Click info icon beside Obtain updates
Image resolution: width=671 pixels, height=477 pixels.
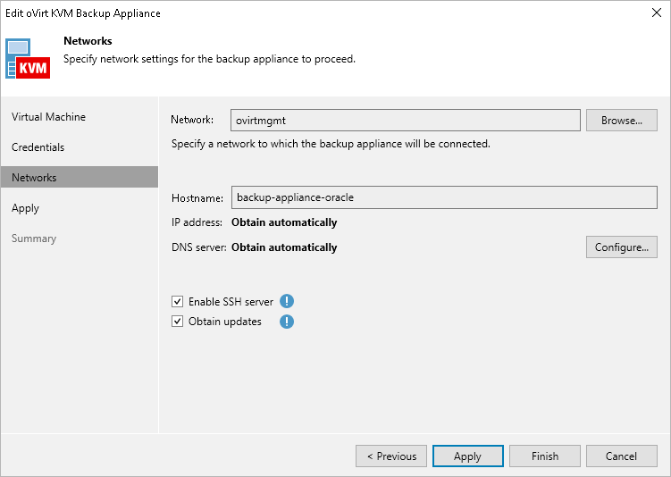pos(287,322)
